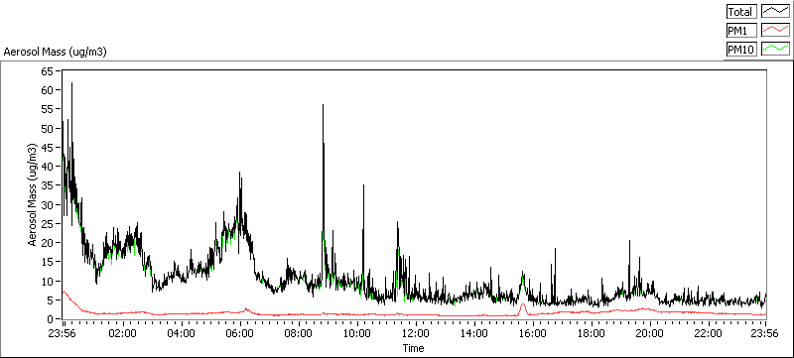Click the 10:00 time label
Viewport: 794px width, 358px height.
(x=357, y=334)
